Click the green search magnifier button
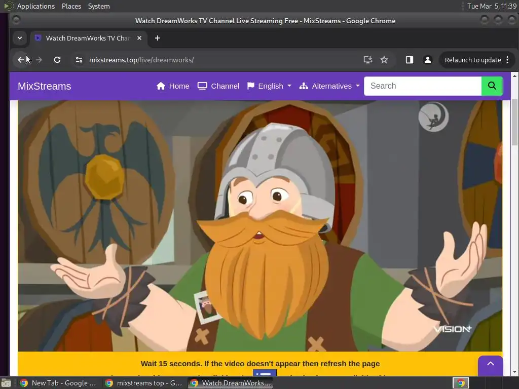 [x=492, y=86]
